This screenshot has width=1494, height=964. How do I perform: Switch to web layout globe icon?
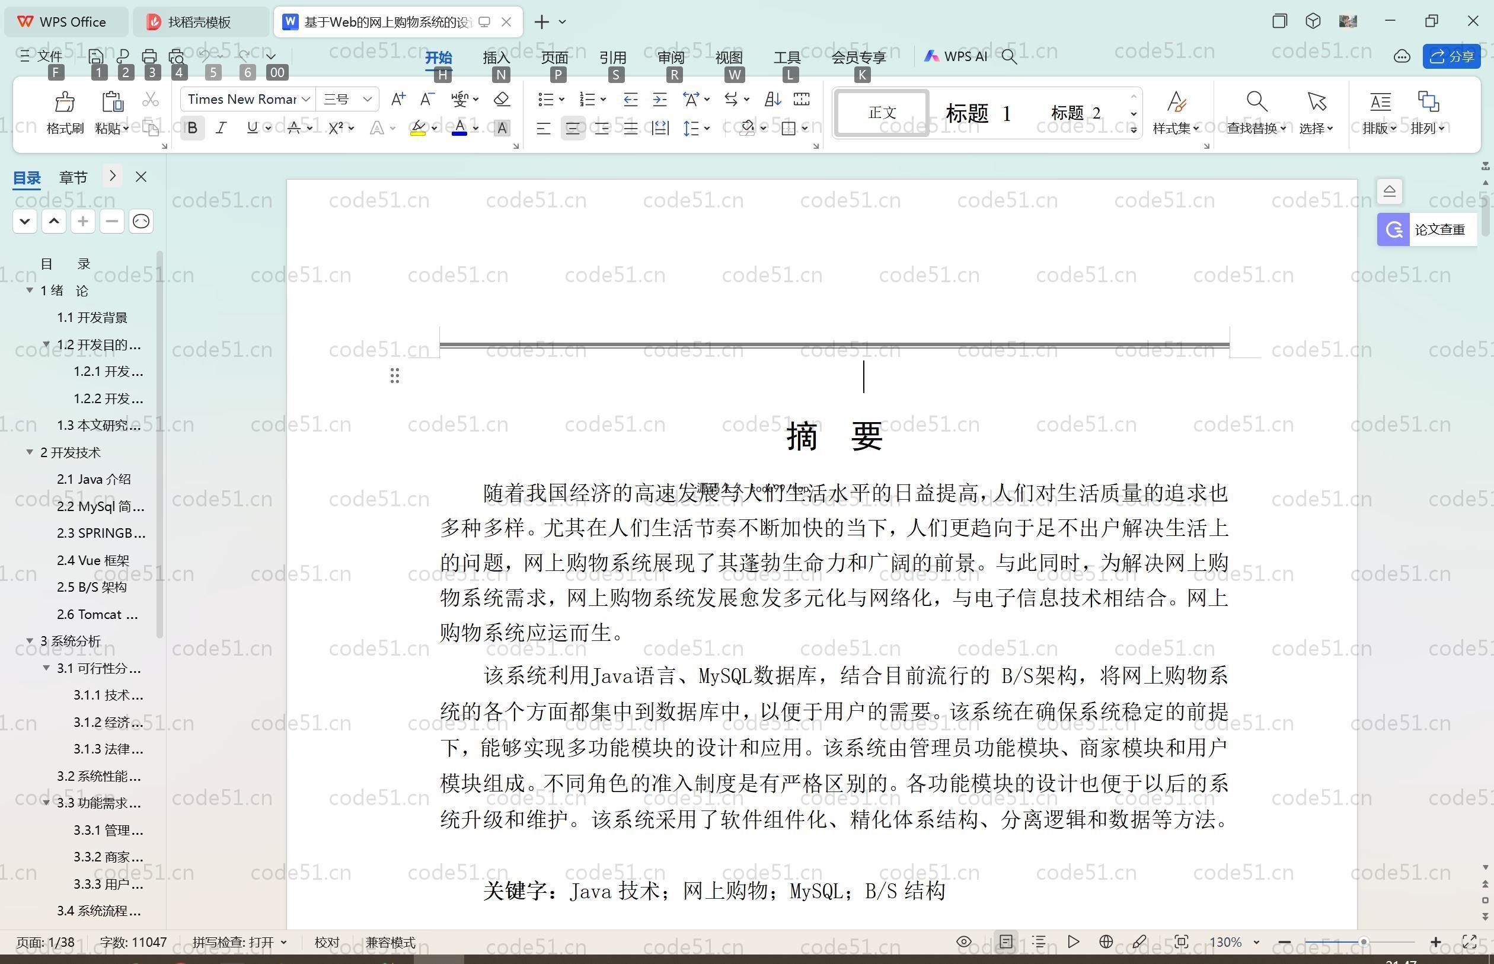click(1106, 941)
